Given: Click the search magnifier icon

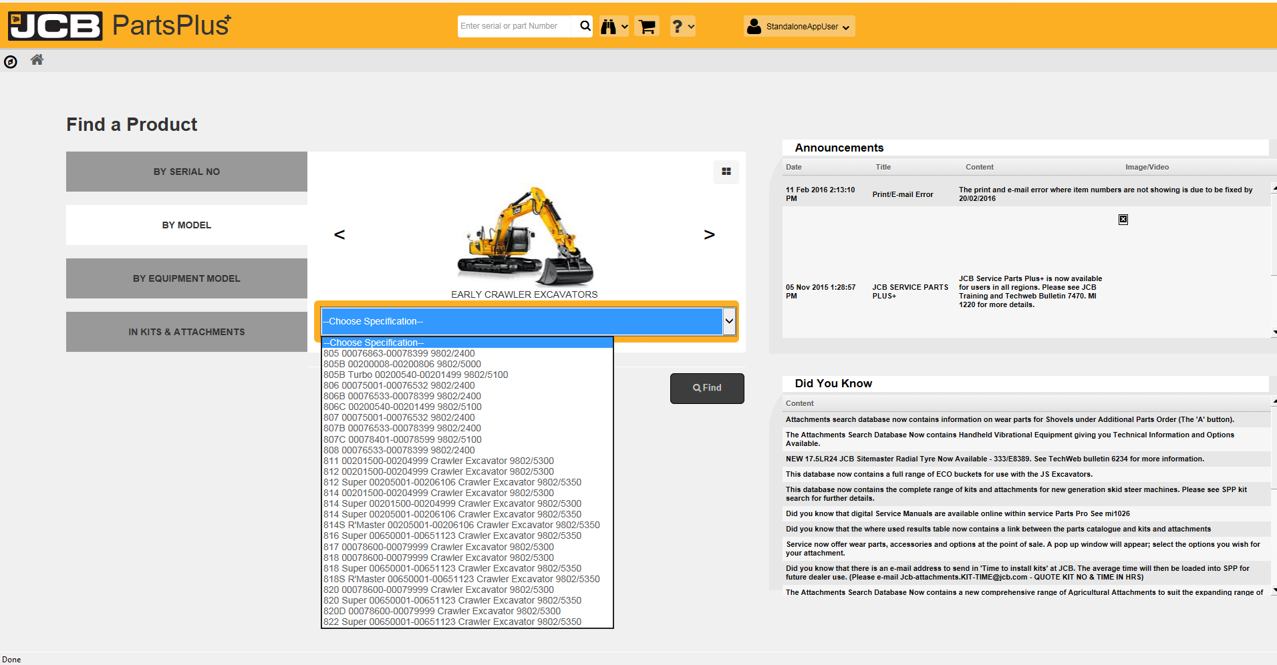Looking at the screenshot, I should pyautogui.click(x=585, y=26).
